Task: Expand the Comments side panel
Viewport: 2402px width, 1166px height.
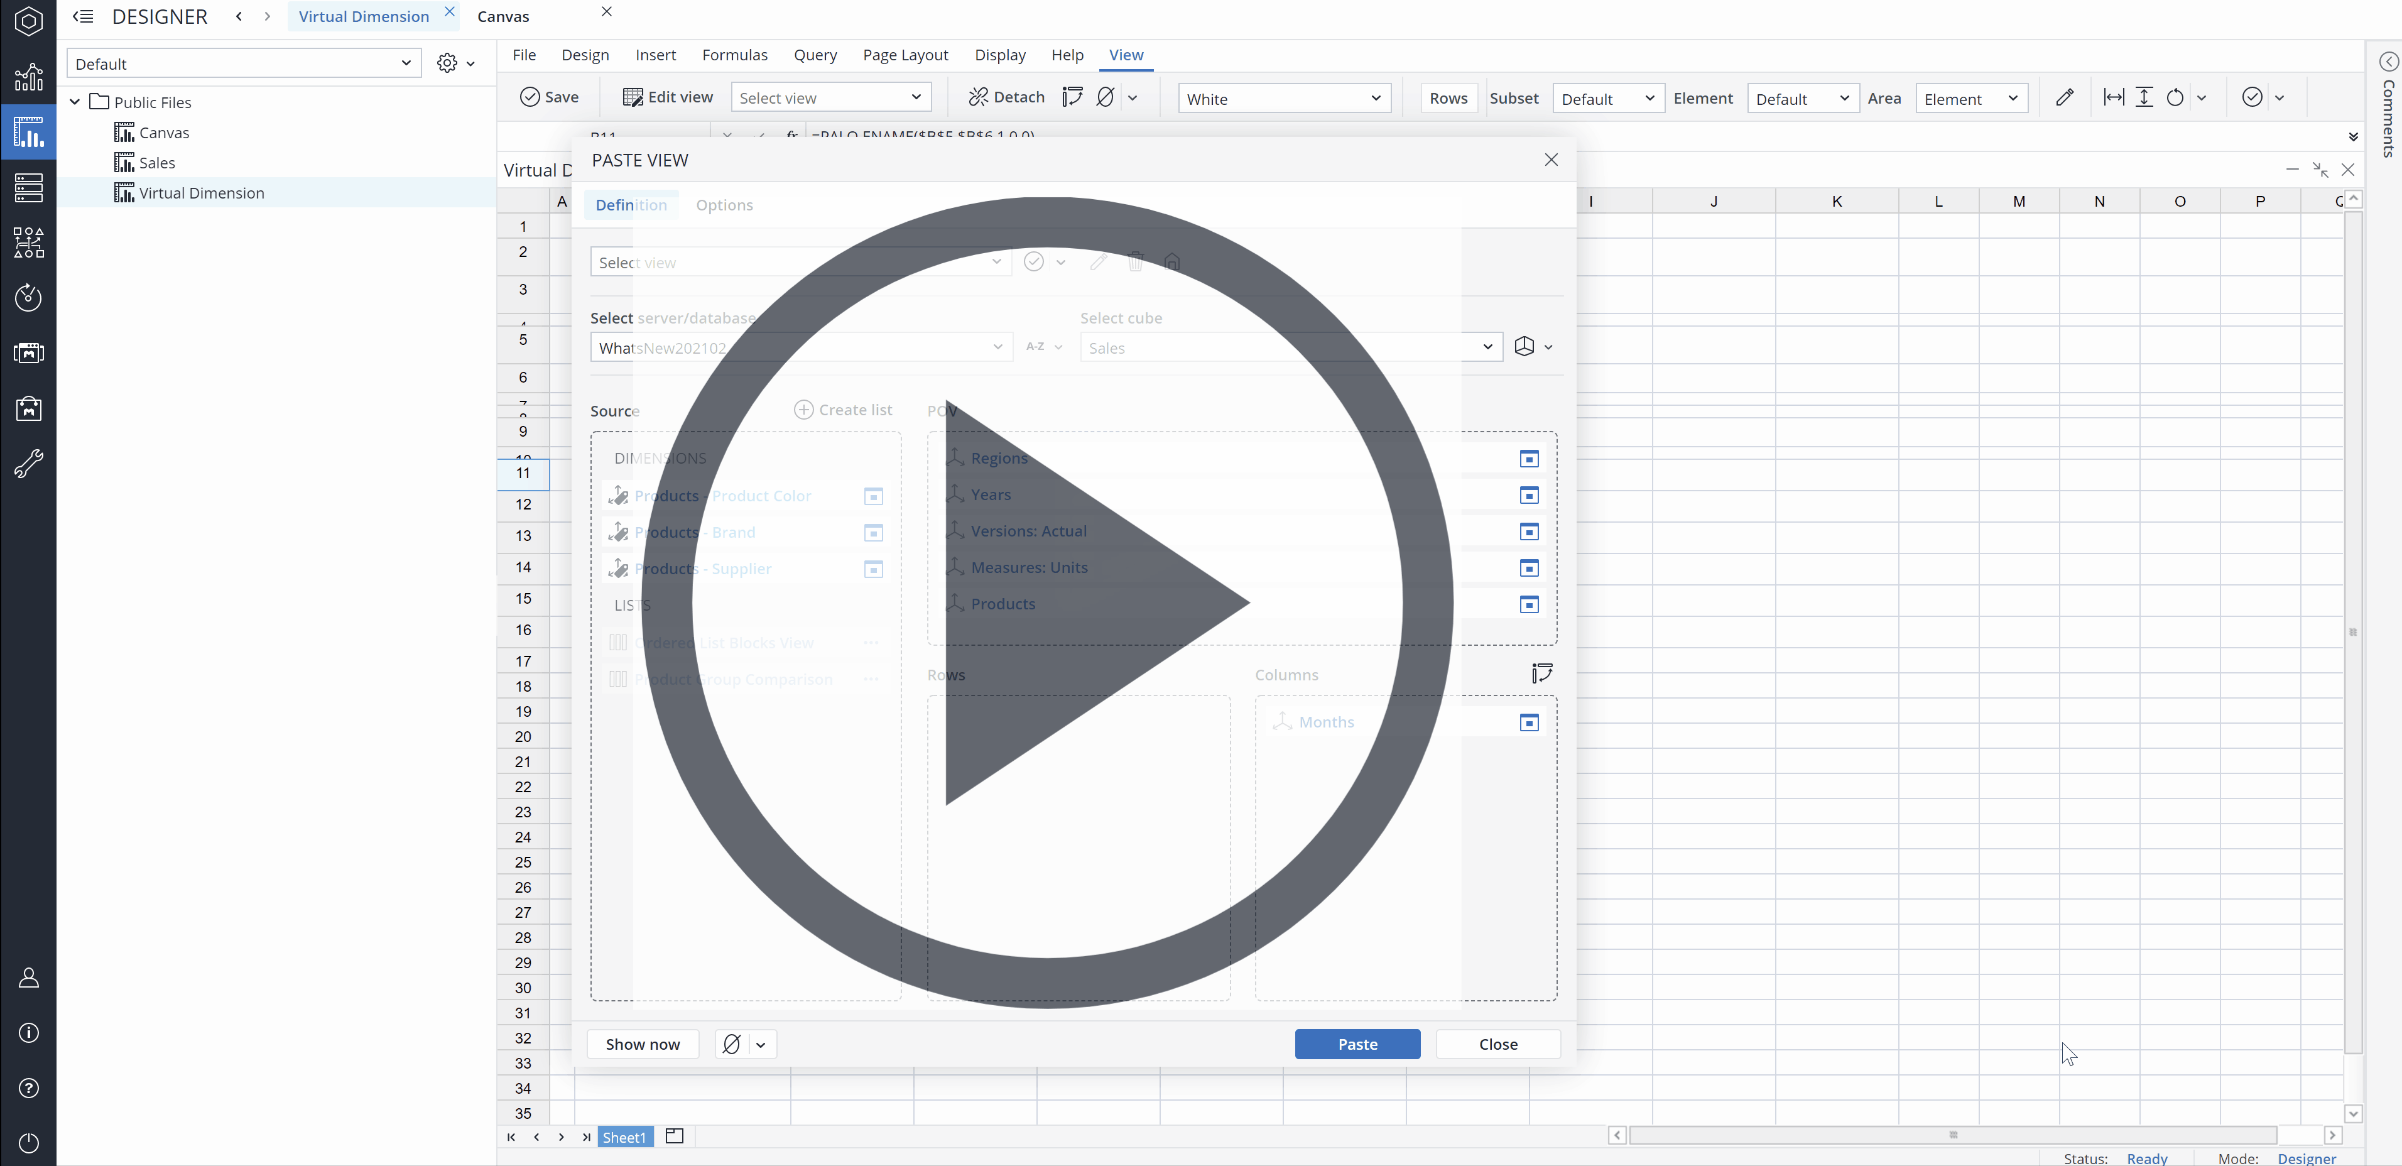Action: (2388, 62)
